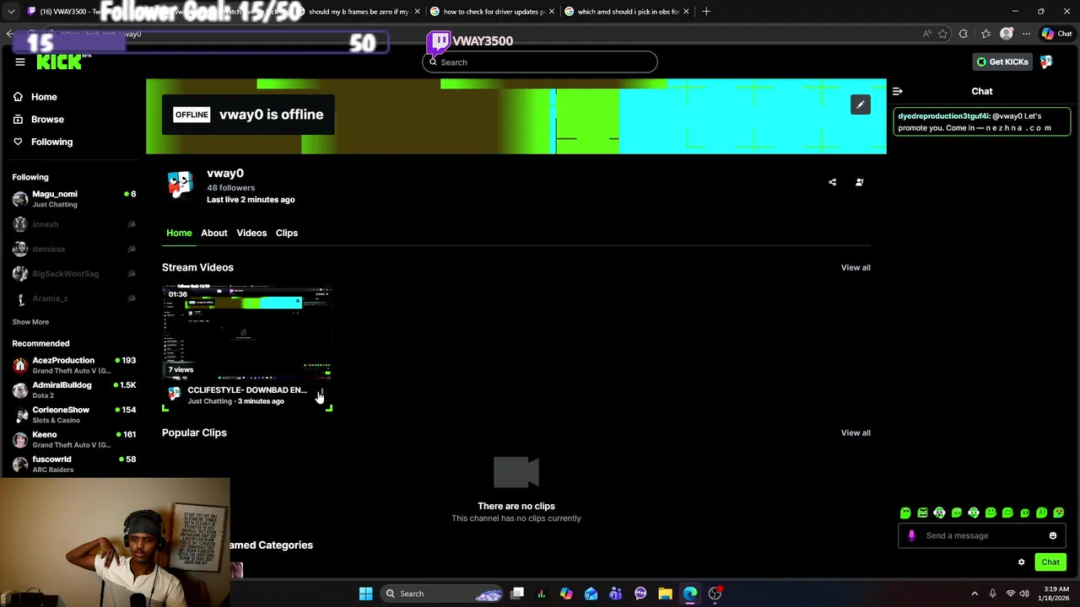Open the CCLIFESTYLE stream video thumbnail
The width and height of the screenshot is (1080, 607).
click(247, 332)
